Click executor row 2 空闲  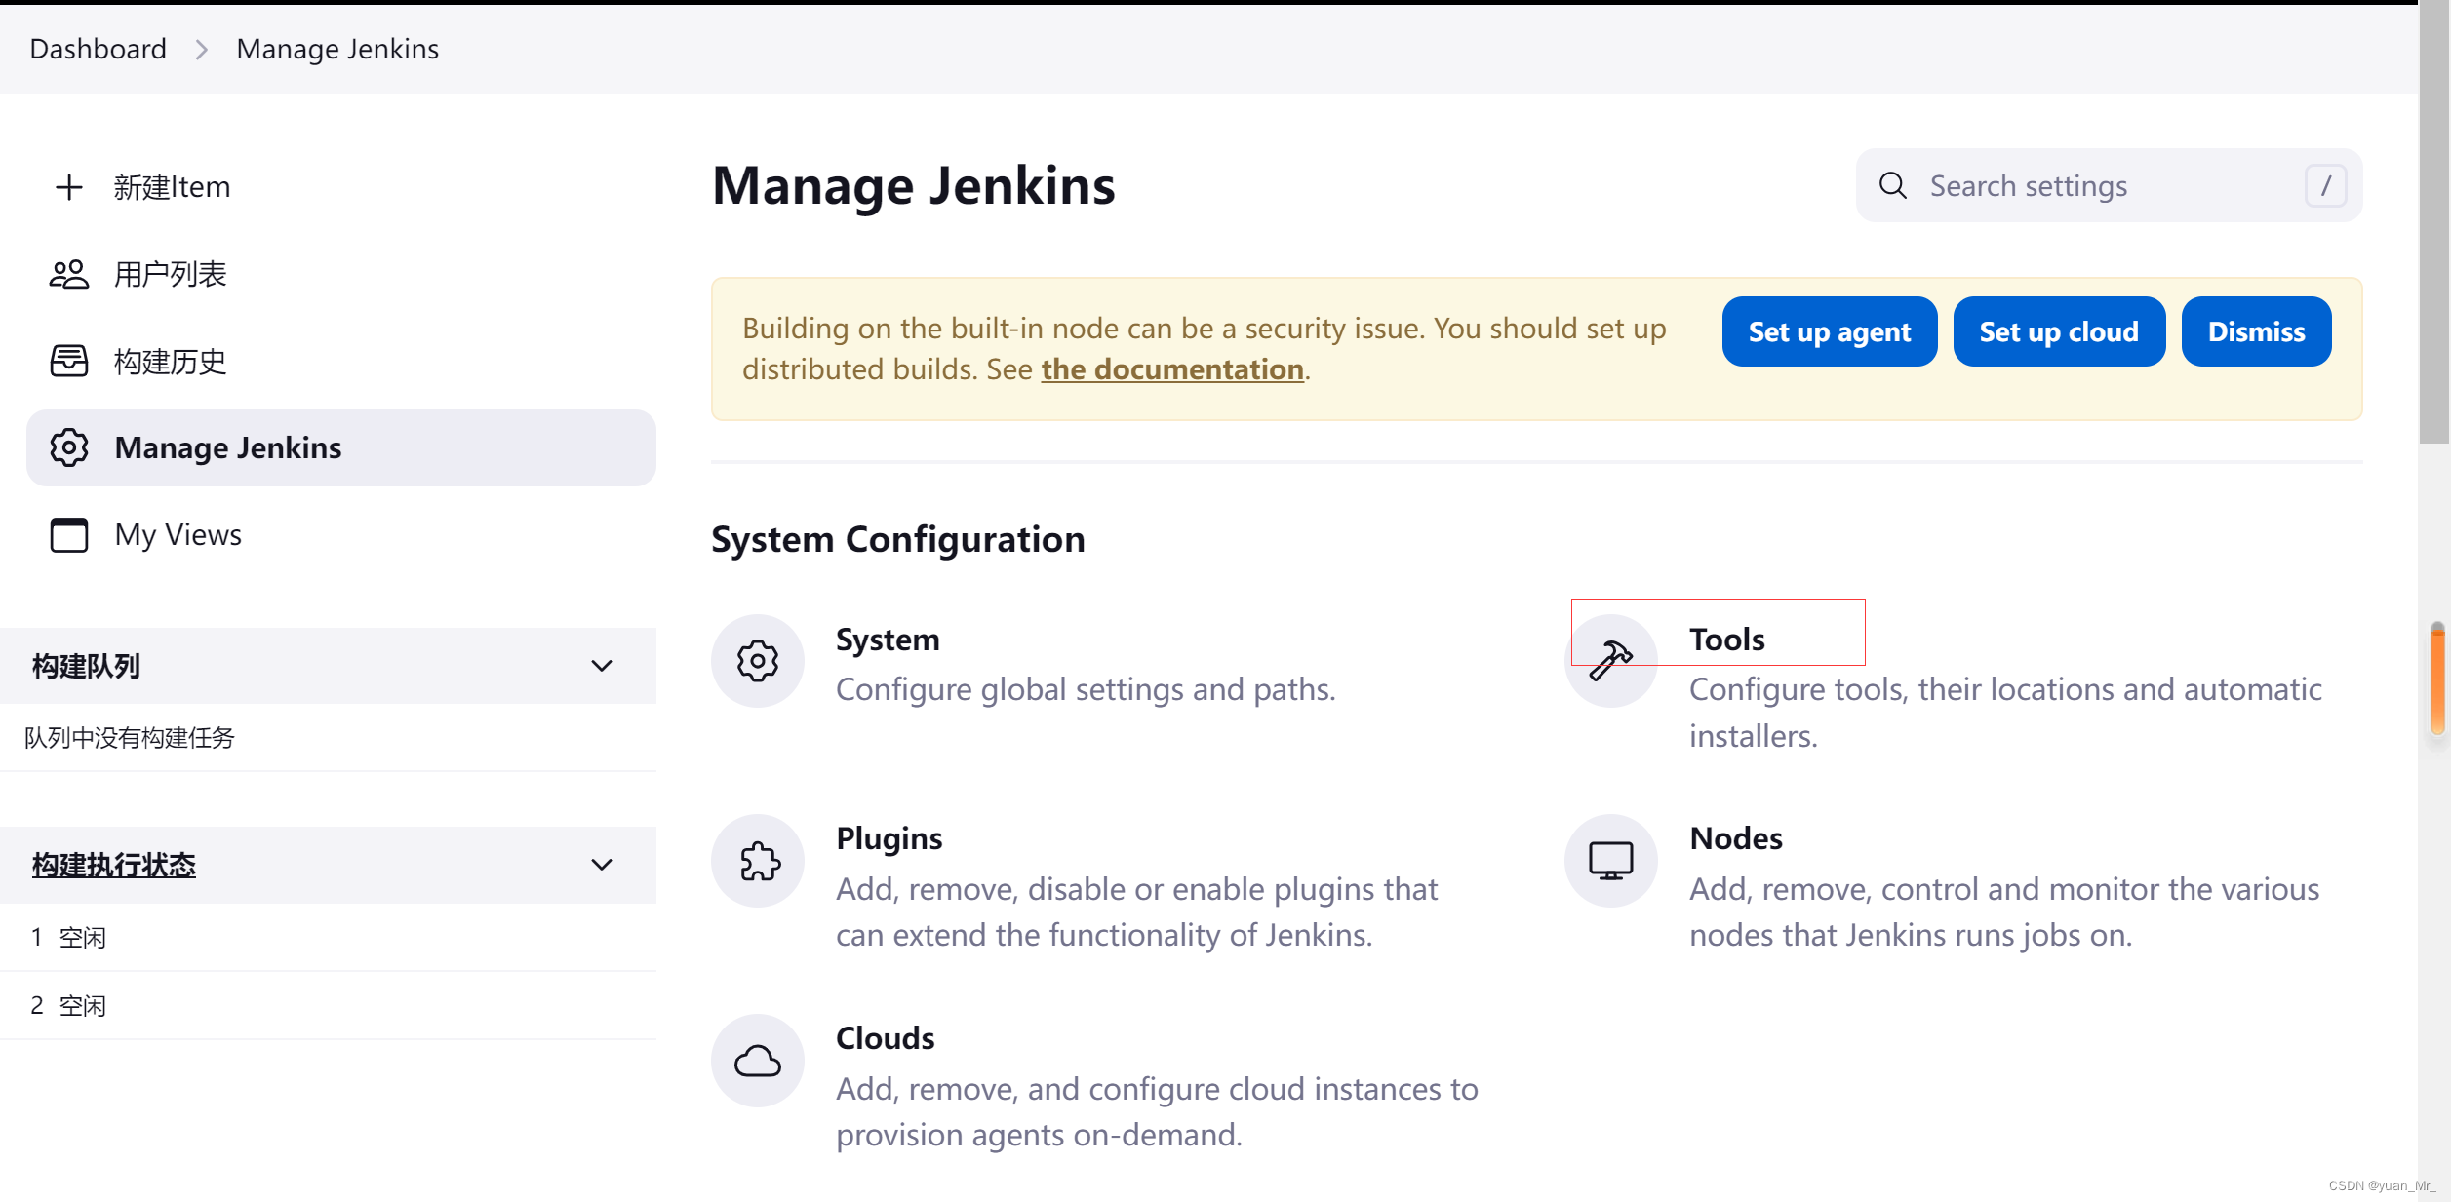point(328,1005)
